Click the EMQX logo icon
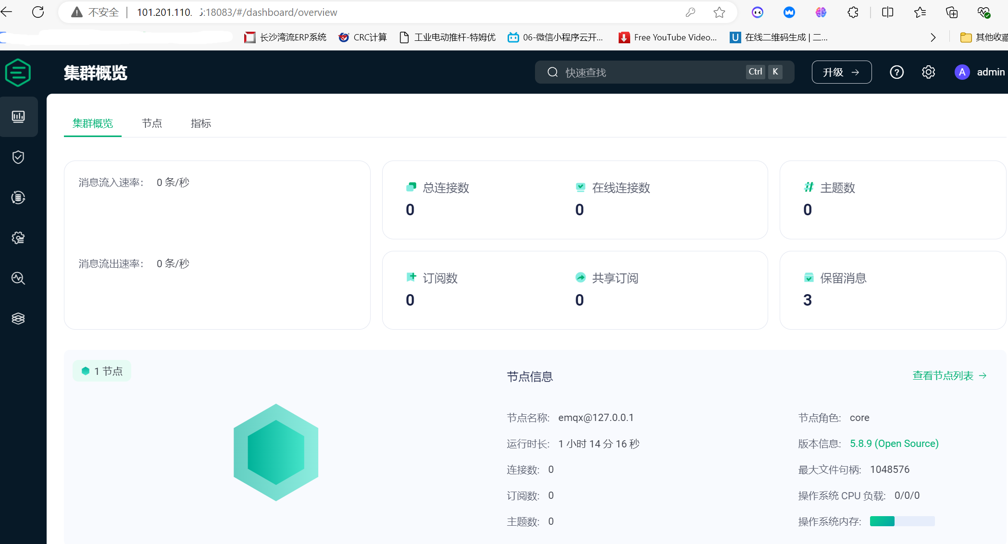The image size is (1008, 544). tap(18, 73)
